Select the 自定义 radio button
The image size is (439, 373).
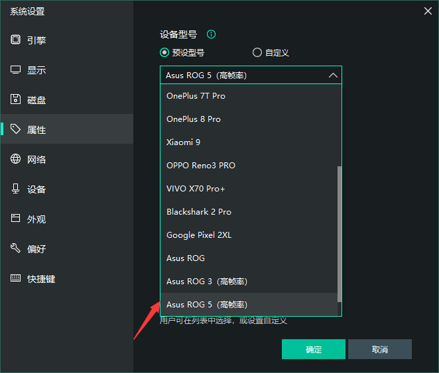coord(257,53)
